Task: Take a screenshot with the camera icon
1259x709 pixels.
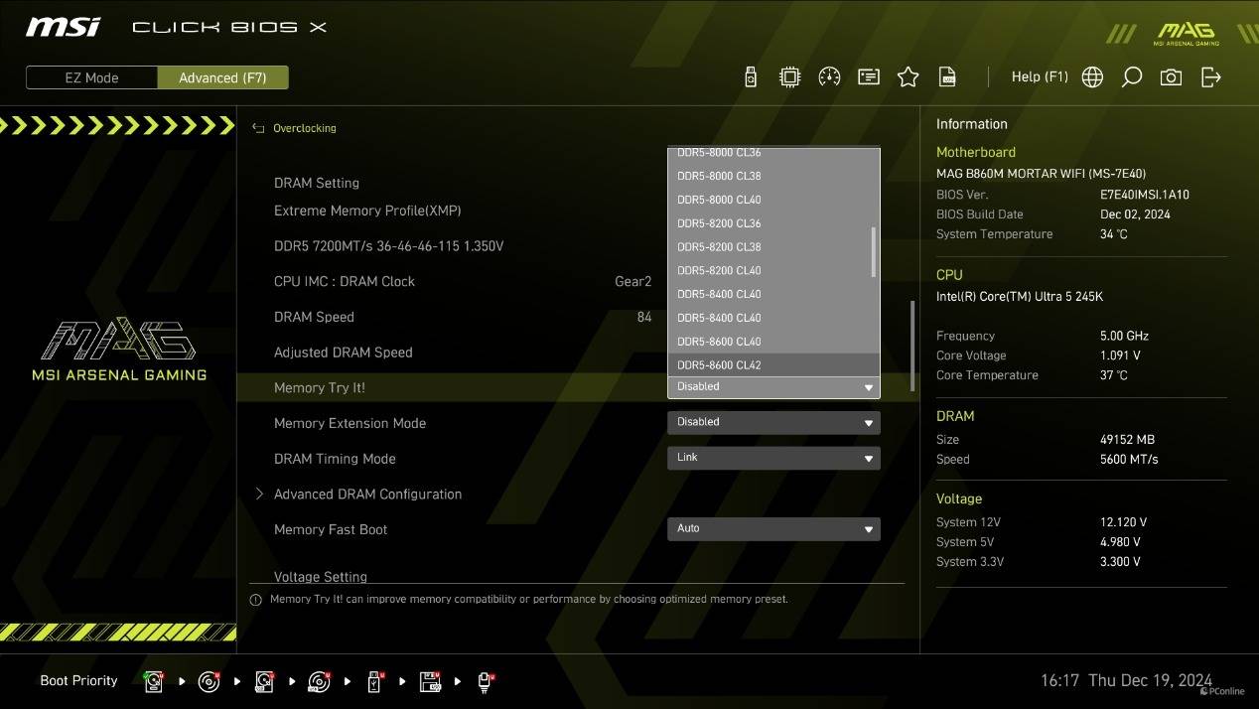Action: click(1171, 77)
